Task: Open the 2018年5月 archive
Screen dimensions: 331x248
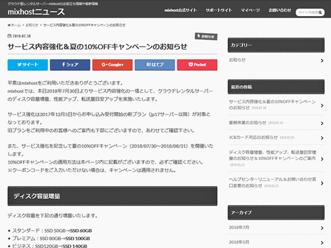Action: click(239, 242)
